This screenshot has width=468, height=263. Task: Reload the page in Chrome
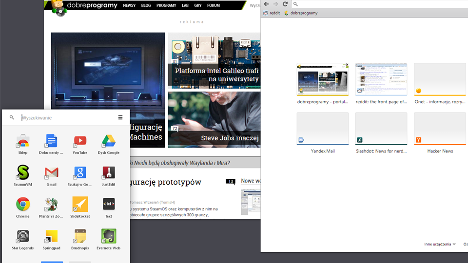point(285,4)
